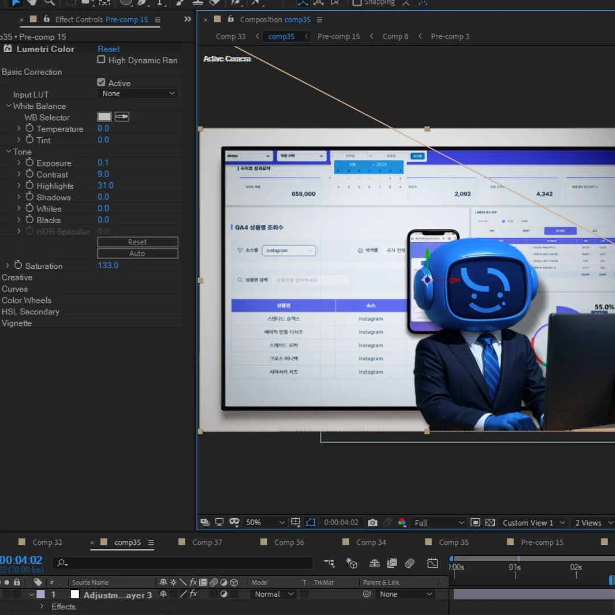The width and height of the screenshot is (615, 615).
Task: Toggle the adjustment layer switch for layer 1
Action: tap(224, 594)
